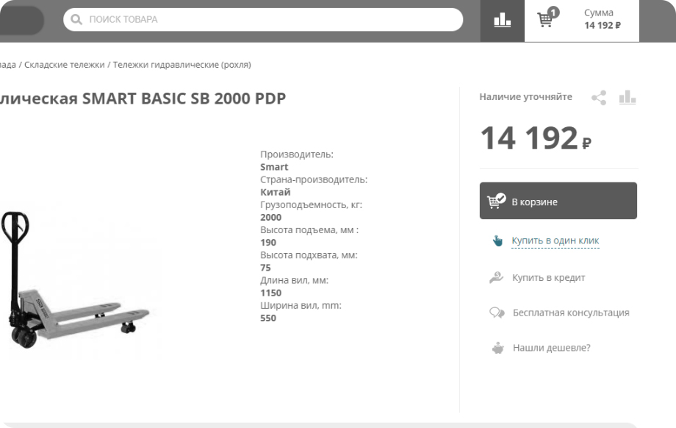Click the credit hand-with-coin icon
Viewport: 676px width, 428px height.
coord(497,277)
